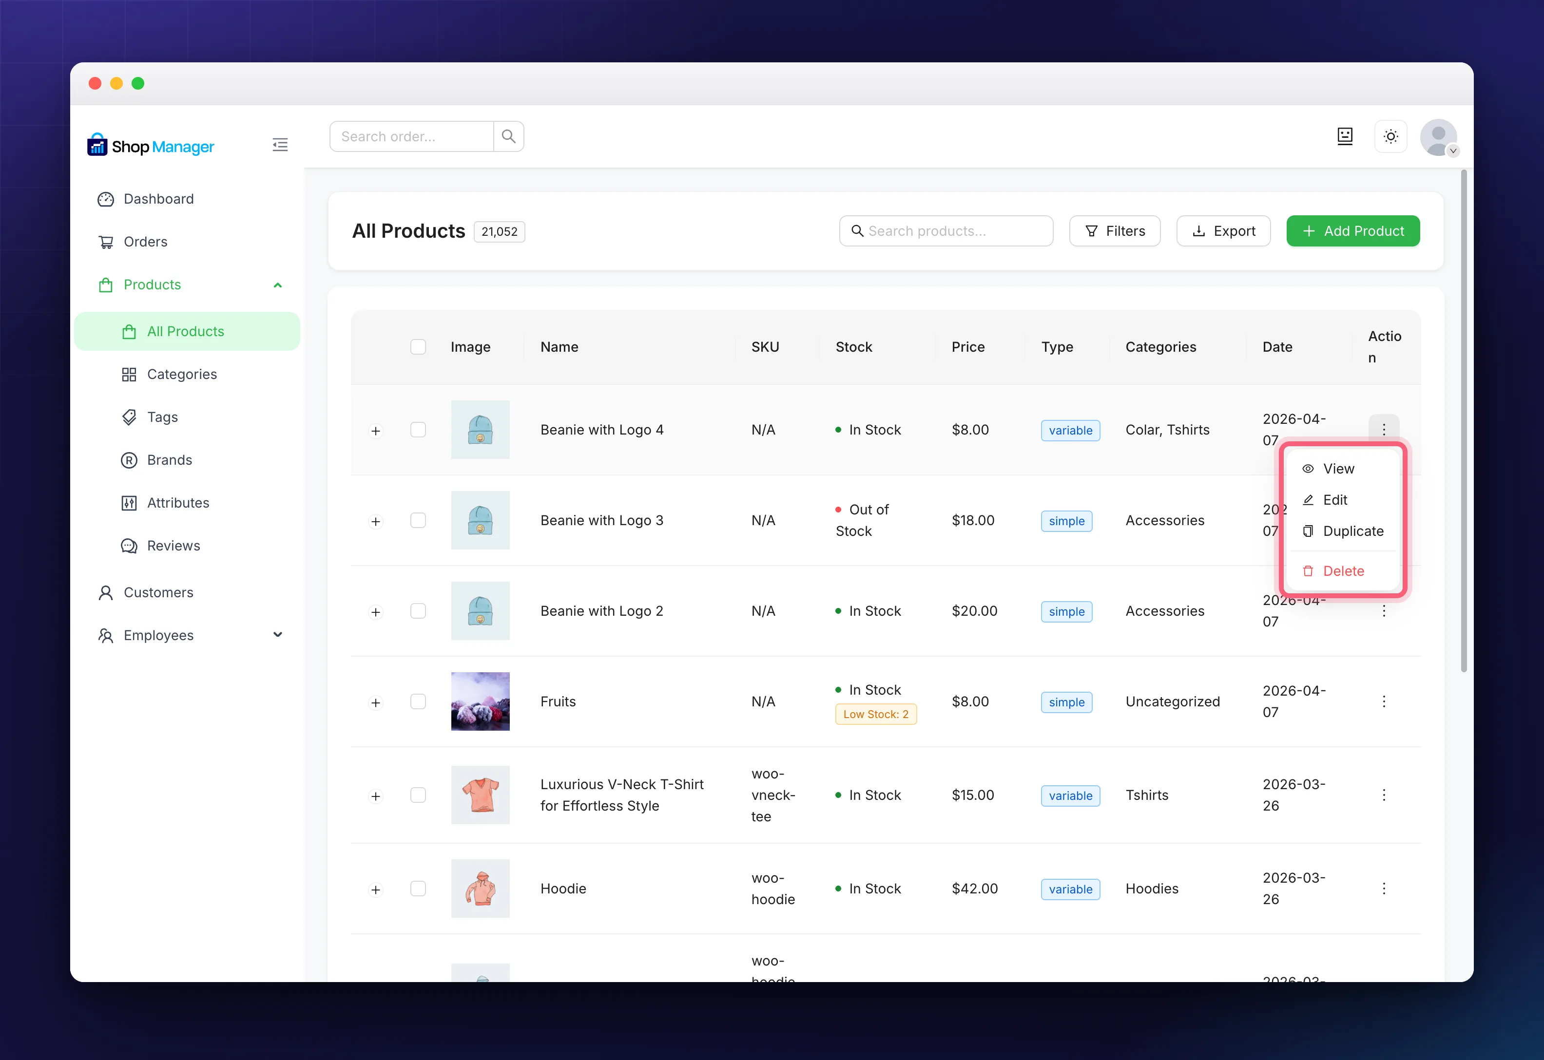Screen dimensions: 1544x1060
Task: Expand the Beanie with Logo 4 row
Action: (x=376, y=431)
